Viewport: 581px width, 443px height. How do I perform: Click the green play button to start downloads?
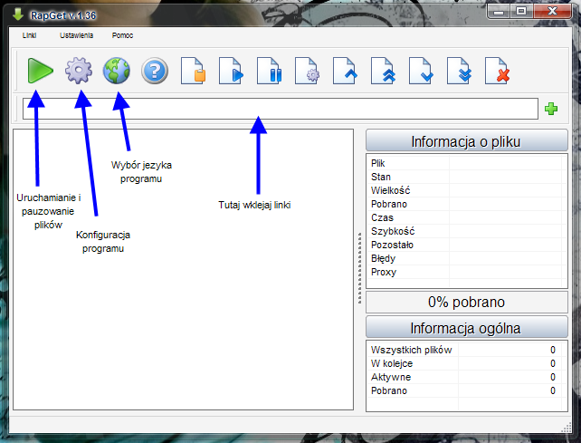[x=40, y=71]
